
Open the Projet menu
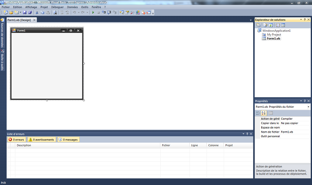44,7
